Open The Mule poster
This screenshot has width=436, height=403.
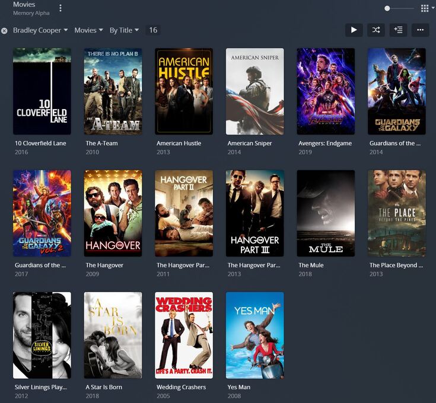tap(326, 213)
